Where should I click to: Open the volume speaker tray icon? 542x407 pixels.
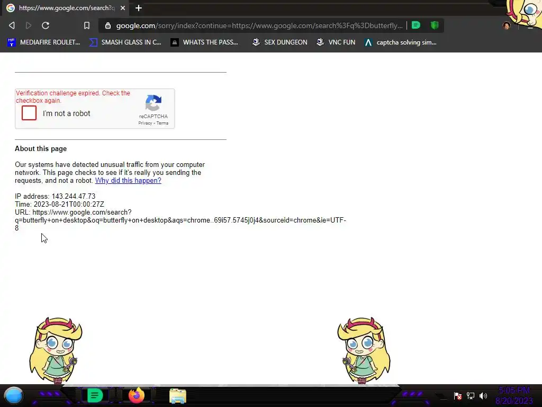[483, 395]
